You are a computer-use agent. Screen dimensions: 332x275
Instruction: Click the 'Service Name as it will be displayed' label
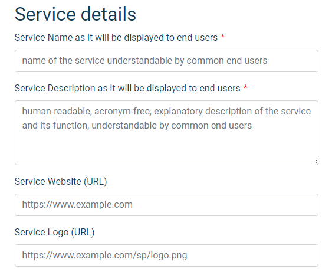pyautogui.click(x=116, y=38)
